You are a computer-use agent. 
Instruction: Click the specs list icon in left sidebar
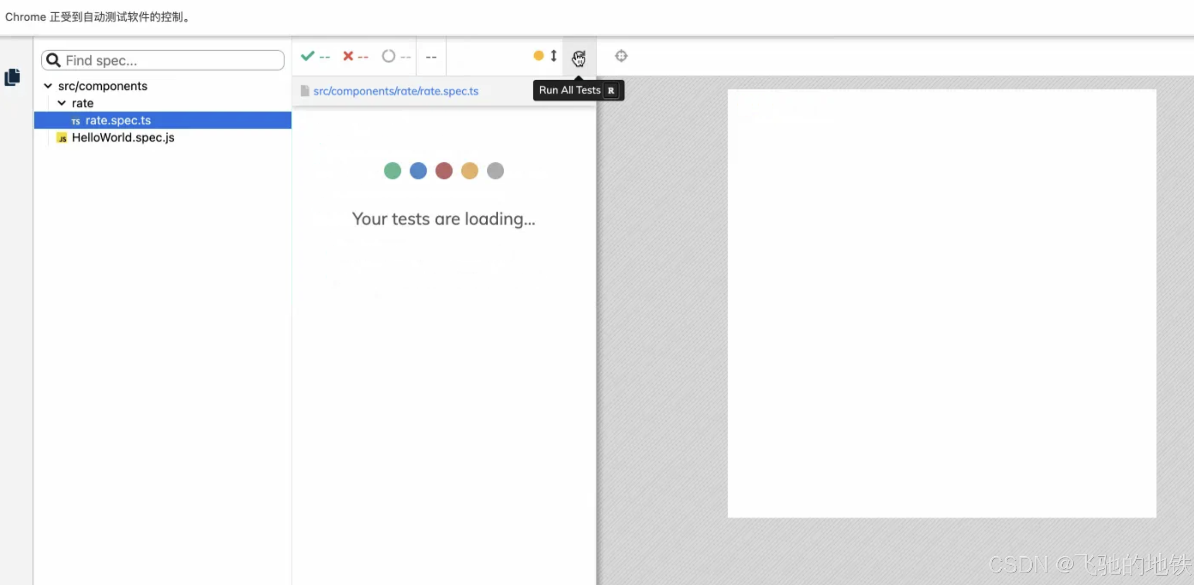12,77
